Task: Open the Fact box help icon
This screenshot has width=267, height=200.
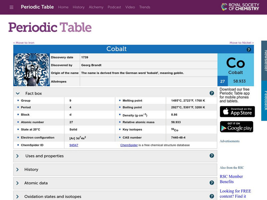Action: click(x=212, y=92)
